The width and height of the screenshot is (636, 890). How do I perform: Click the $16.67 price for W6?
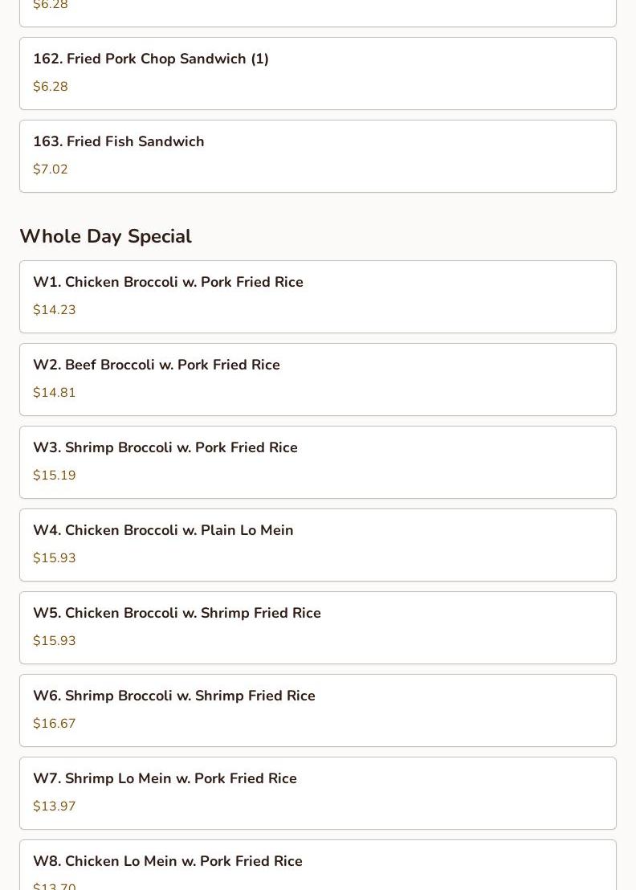pyautogui.click(x=55, y=724)
